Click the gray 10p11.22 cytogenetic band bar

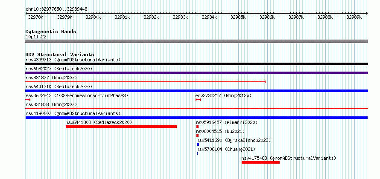(196, 41)
